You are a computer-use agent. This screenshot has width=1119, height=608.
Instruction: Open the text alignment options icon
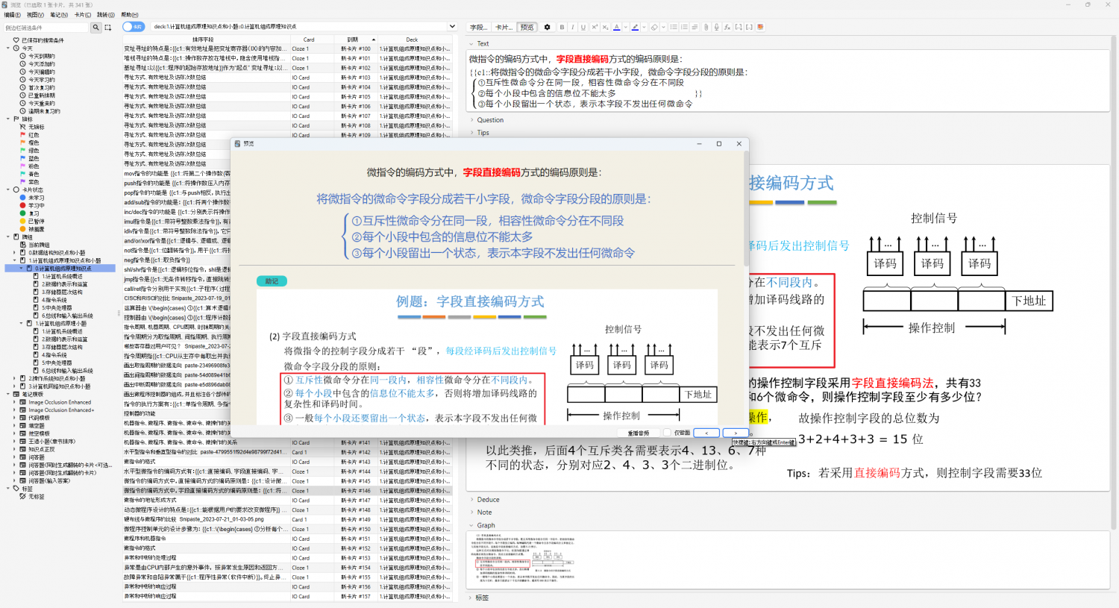point(695,27)
